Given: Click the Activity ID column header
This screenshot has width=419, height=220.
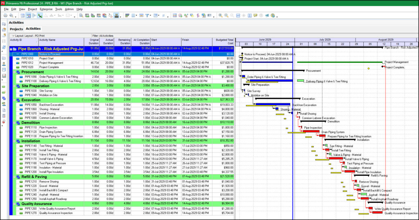Looking at the screenshot, I should tap(24, 42).
